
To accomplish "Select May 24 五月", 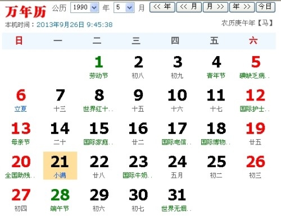I will (177, 167).
